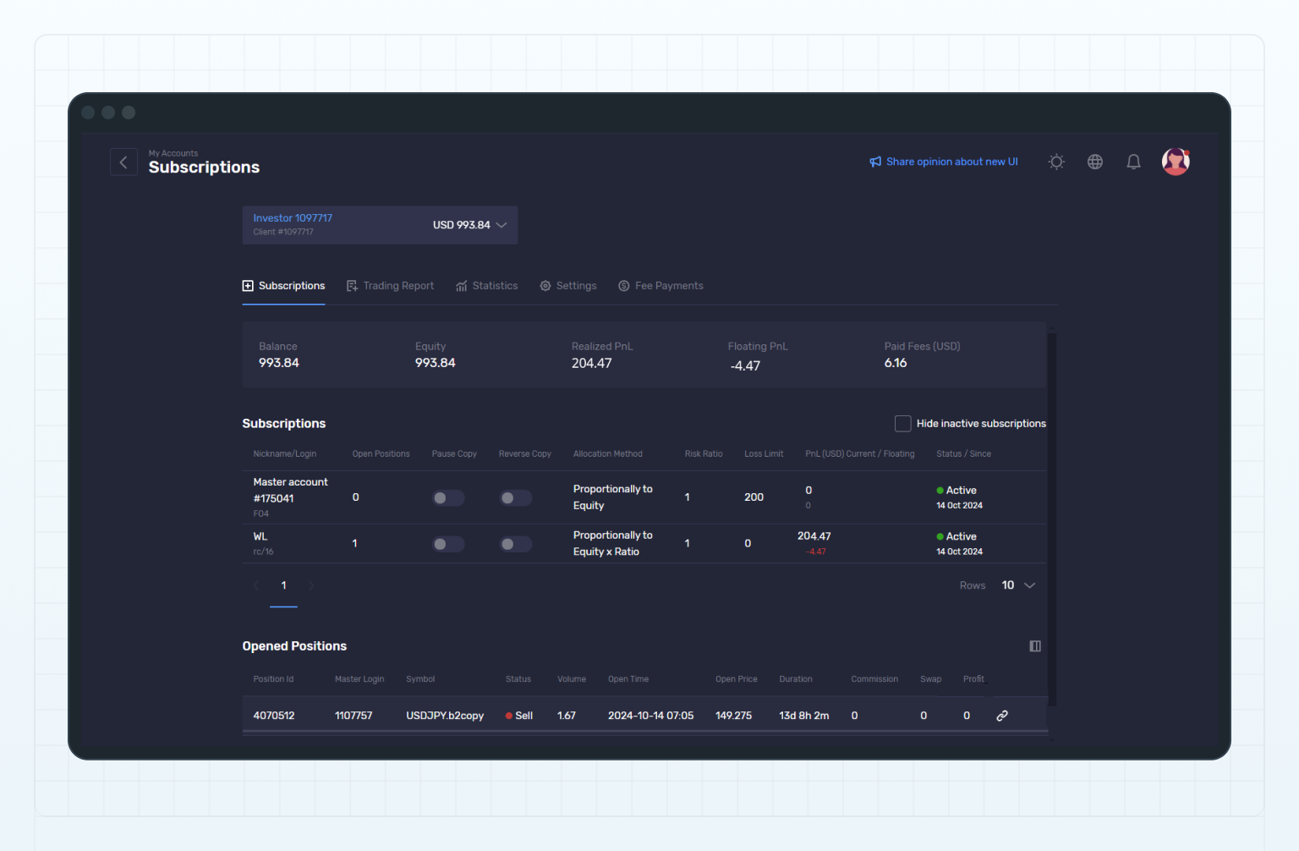The image size is (1299, 851).
Task: Toggle Reverse Copy for WL subscription
Action: pos(515,544)
